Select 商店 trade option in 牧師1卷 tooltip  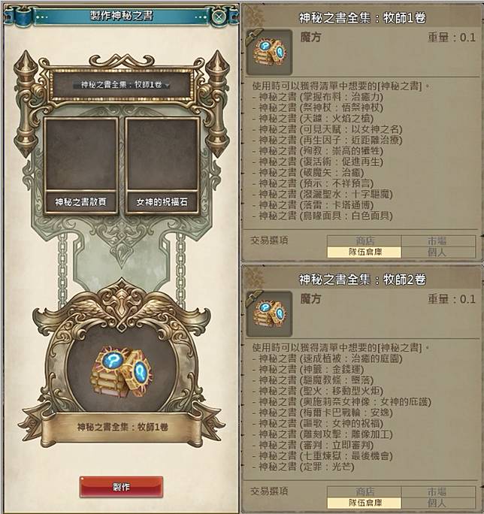tap(365, 241)
